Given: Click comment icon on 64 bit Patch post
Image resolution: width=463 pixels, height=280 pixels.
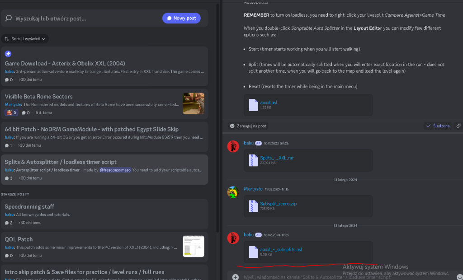Looking at the screenshot, I should (x=7, y=145).
